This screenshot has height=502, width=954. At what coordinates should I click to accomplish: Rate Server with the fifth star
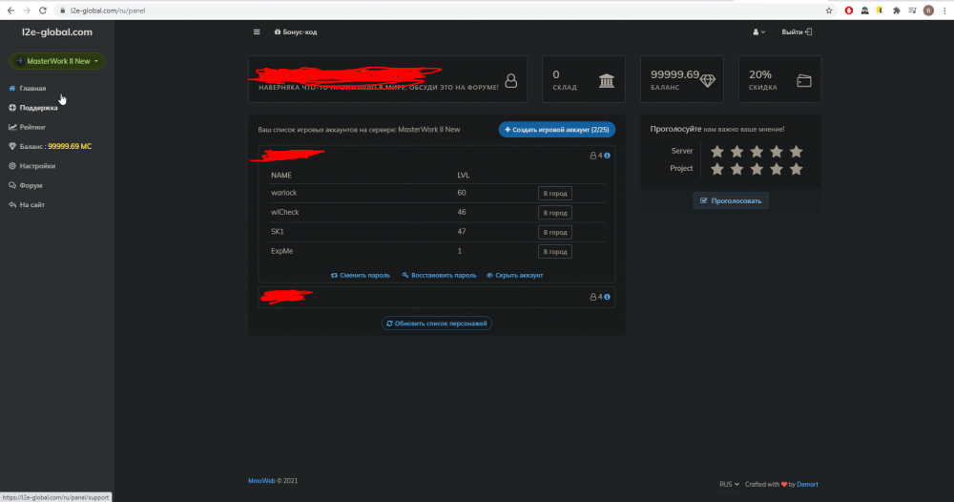coord(797,151)
